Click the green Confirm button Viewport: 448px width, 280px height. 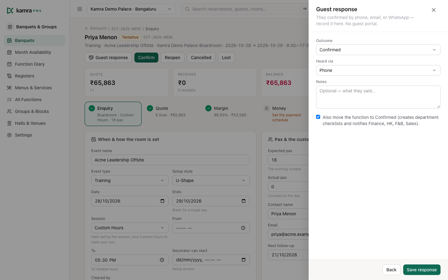(146, 58)
